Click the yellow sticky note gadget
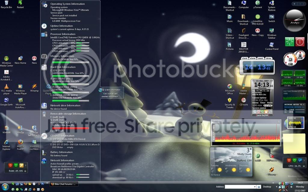Image resolution: width=308 pixels, height=192 pixels. click(294, 143)
